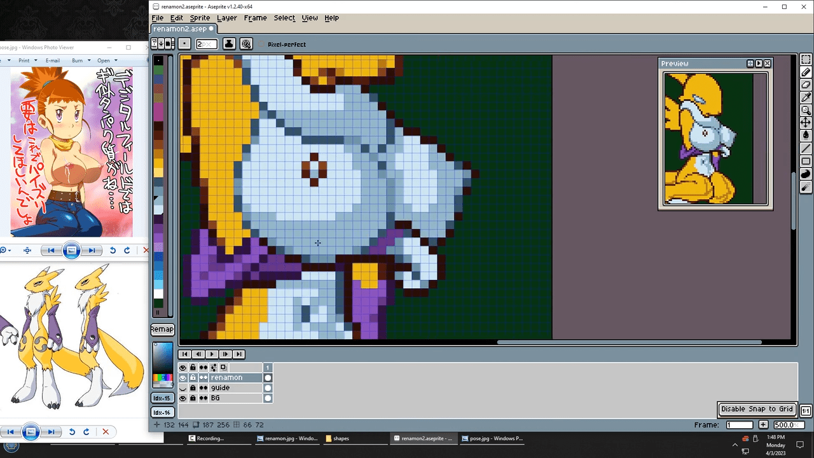Select the Line tool

pos(806,149)
